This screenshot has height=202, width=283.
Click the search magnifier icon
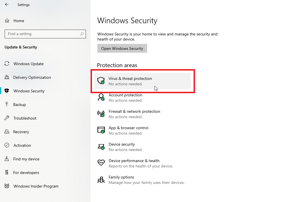82,34
